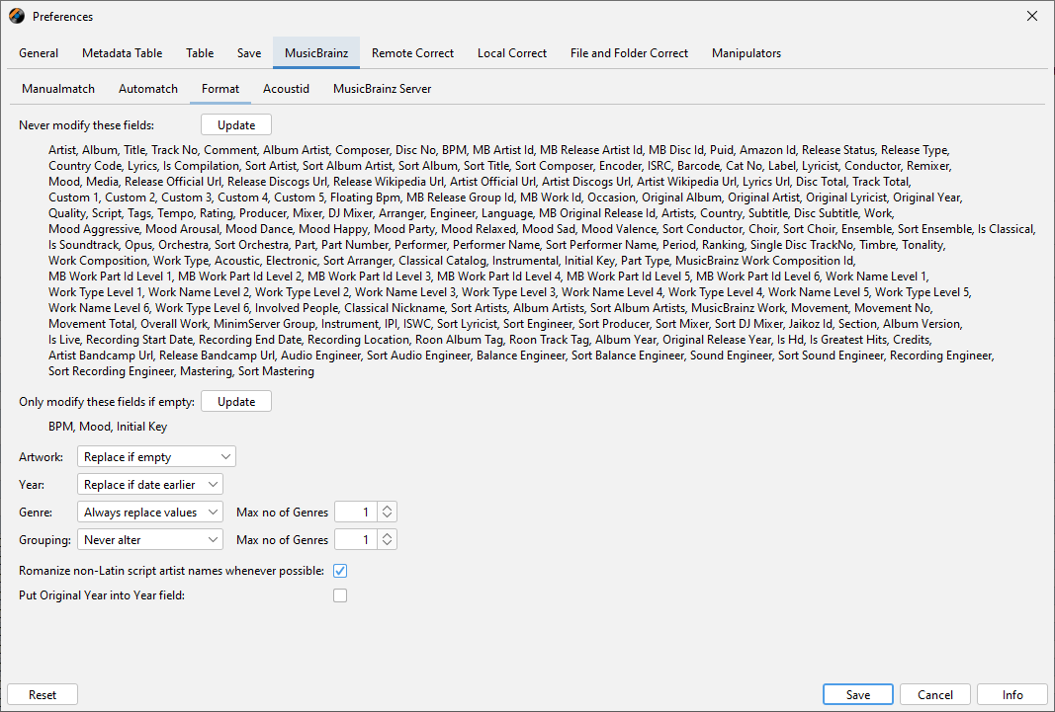1055x712 pixels.
Task: Close the Preferences window
Action: 1032,16
